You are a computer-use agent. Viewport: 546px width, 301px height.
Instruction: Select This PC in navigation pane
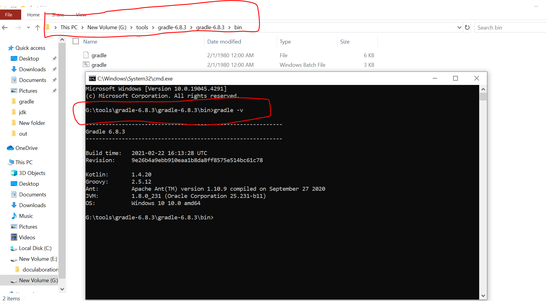(24, 162)
